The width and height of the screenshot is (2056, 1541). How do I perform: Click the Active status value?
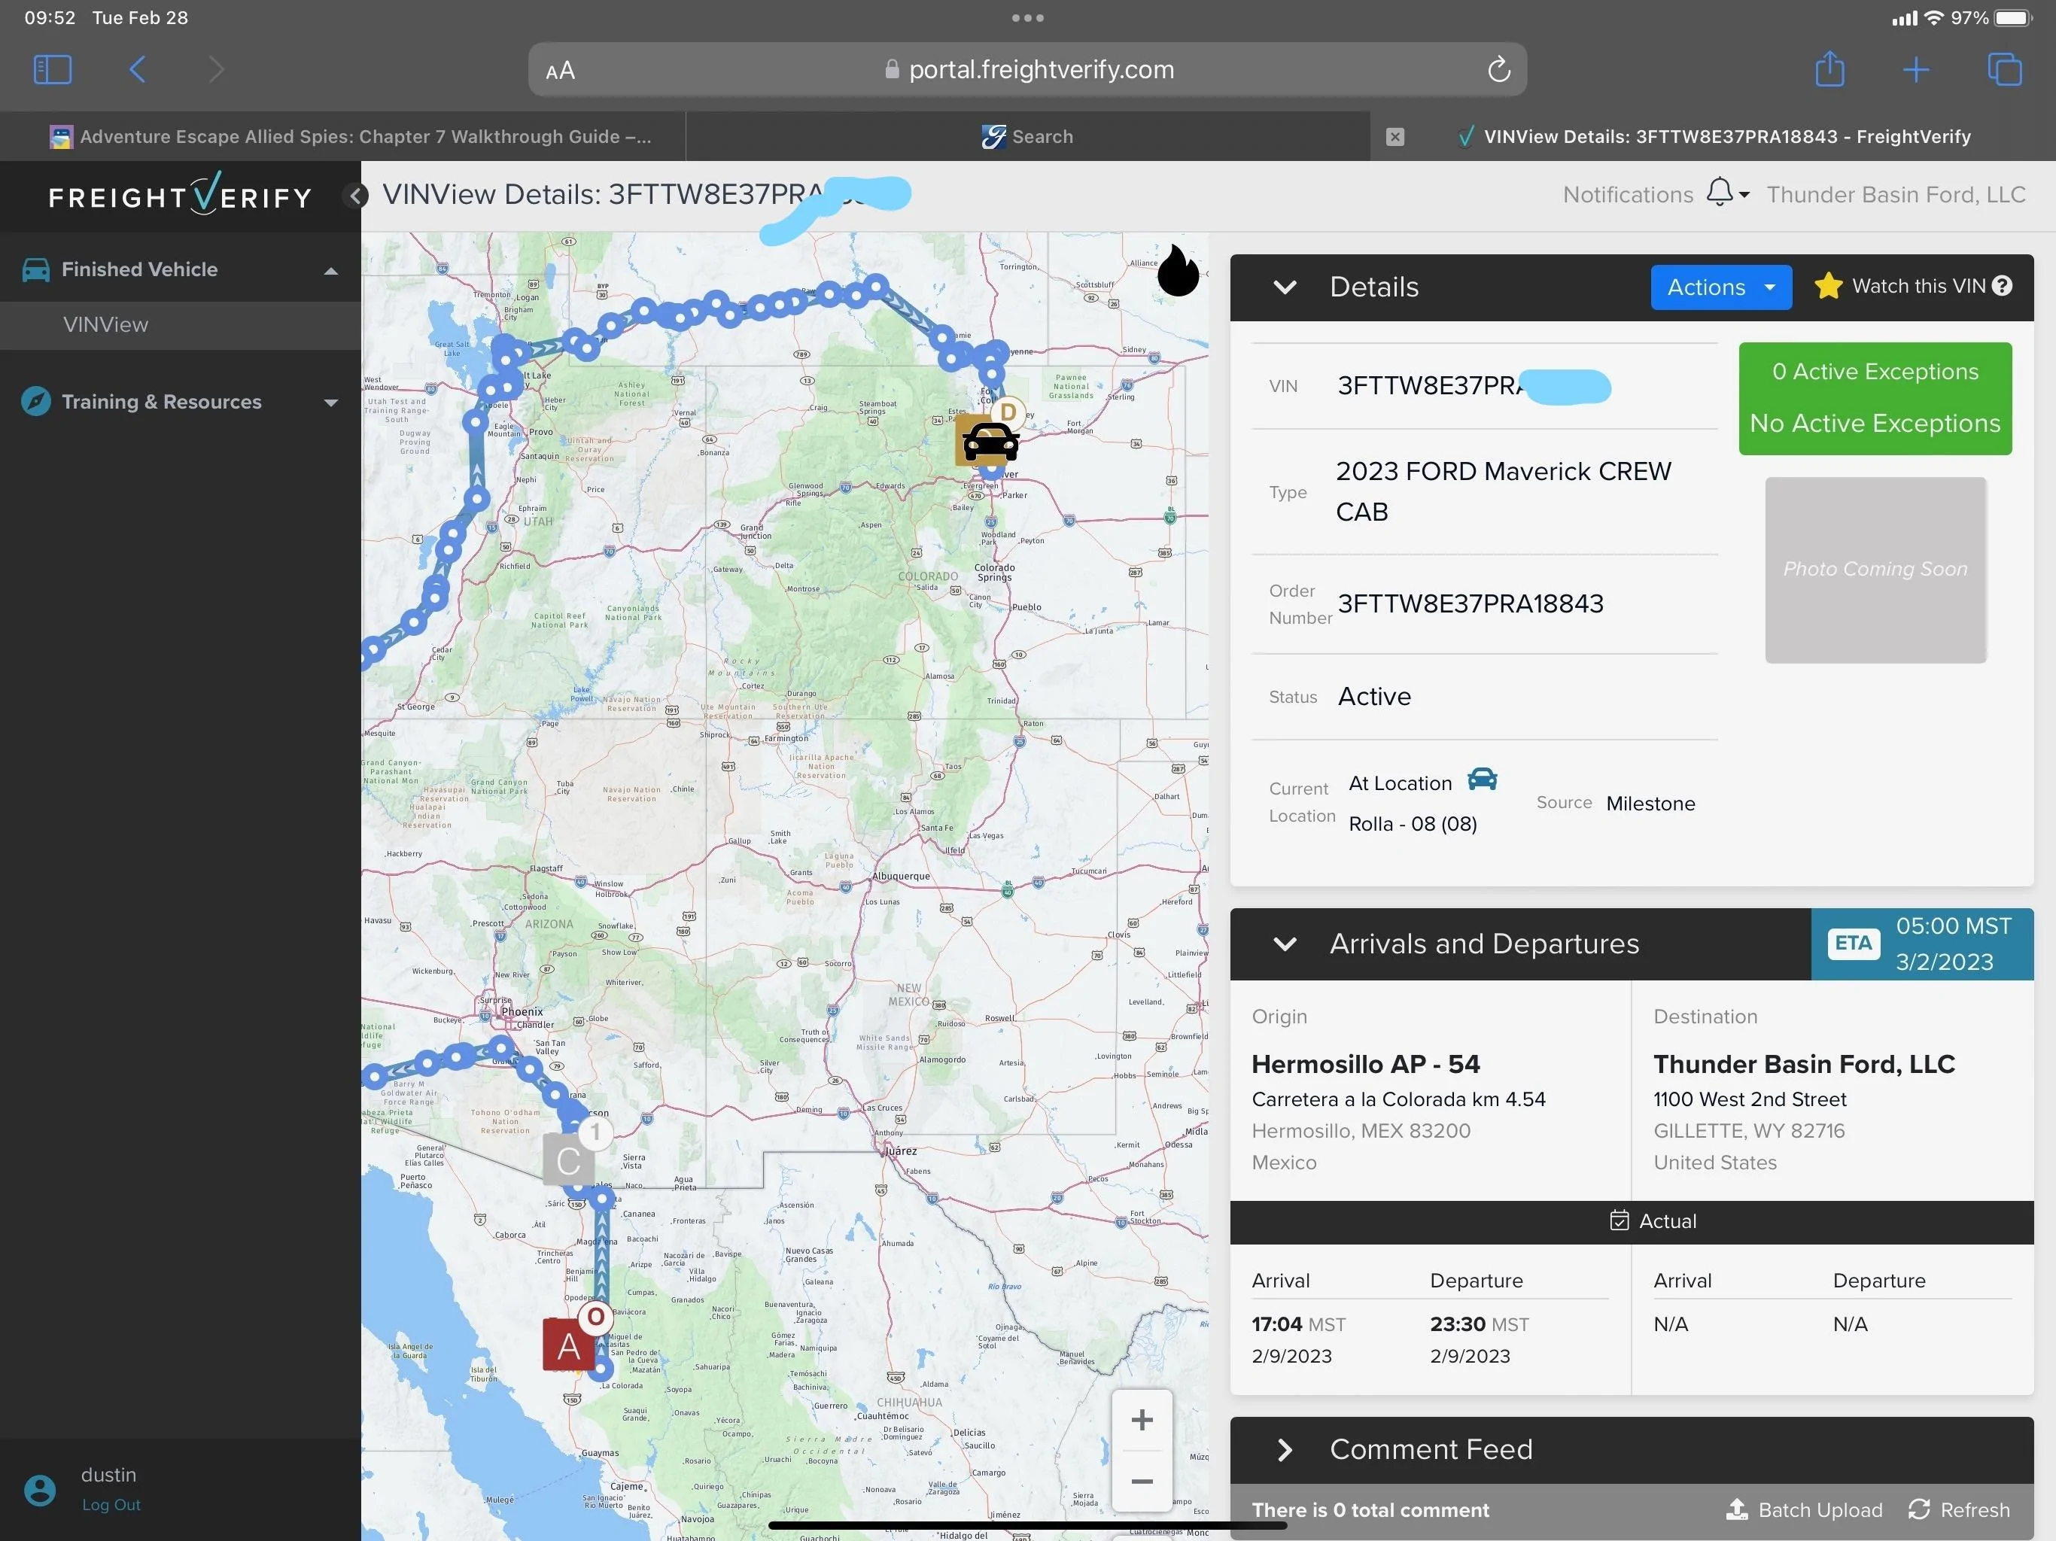(x=1373, y=697)
